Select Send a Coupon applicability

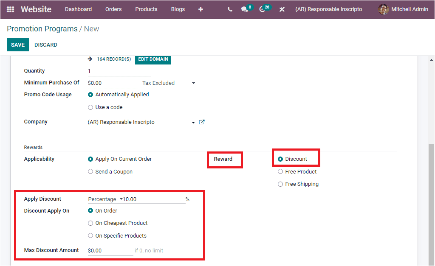click(90, 171)
